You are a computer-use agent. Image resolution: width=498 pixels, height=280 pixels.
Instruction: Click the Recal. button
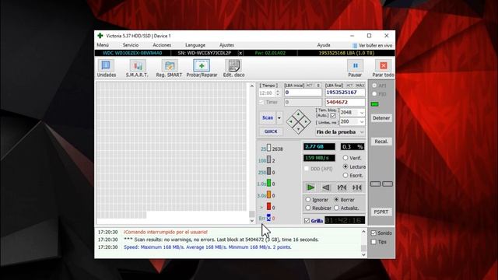381,142
